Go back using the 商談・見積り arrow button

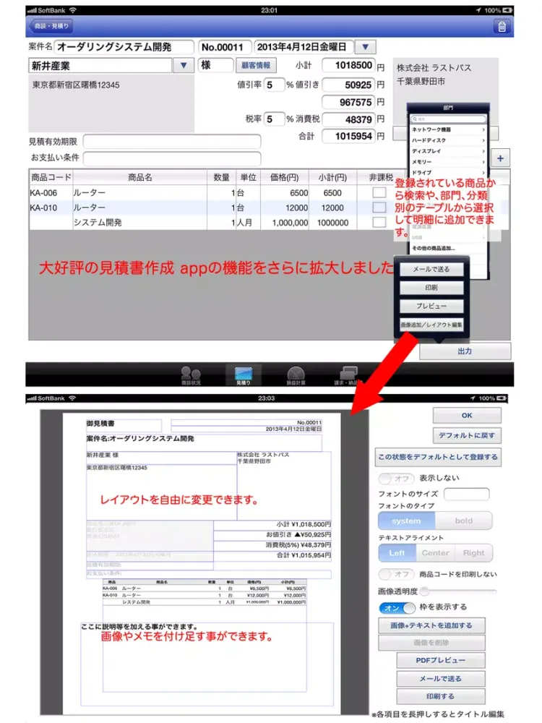(x=51, y=27)
